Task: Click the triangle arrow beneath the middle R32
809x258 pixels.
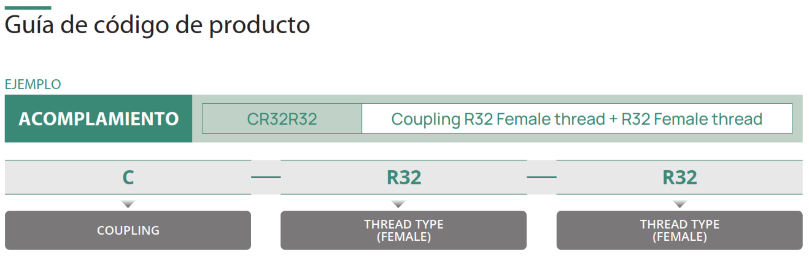Action: click(x=398, y=203)
